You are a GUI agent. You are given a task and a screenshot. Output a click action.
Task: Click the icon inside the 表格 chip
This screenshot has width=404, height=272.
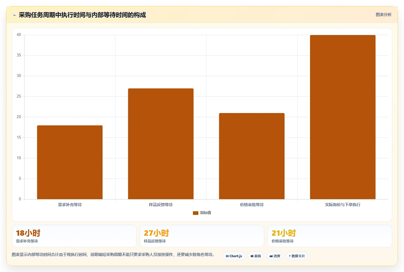tap(252, 256)
